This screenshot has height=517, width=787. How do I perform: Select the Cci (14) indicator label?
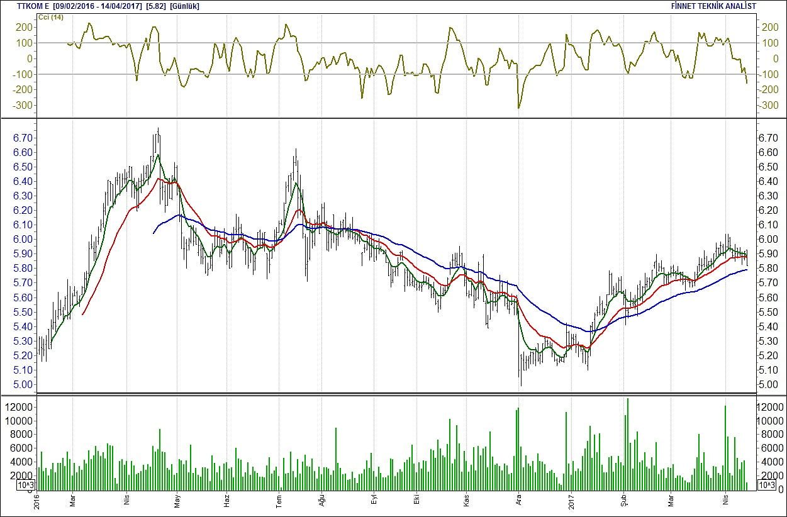click(50, 17)
